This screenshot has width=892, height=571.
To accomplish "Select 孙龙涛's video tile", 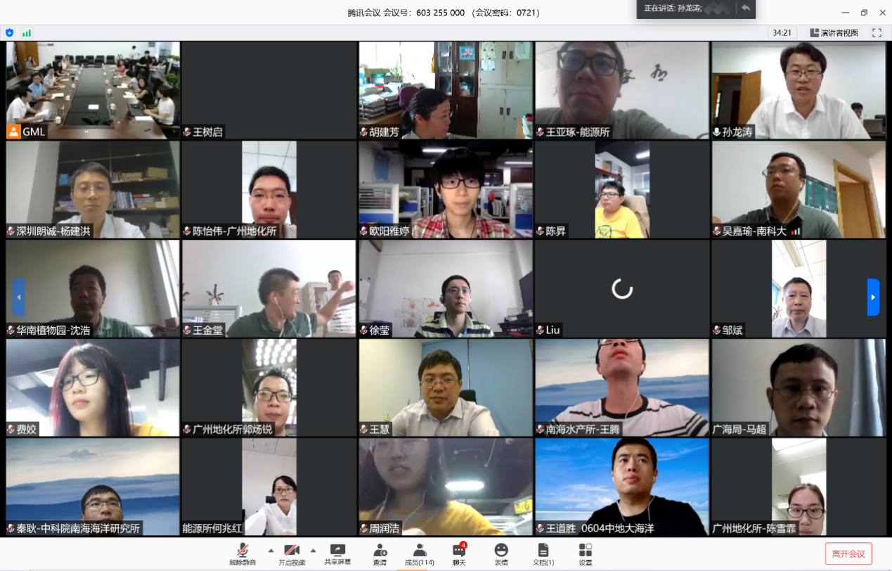I will (799, 90).
